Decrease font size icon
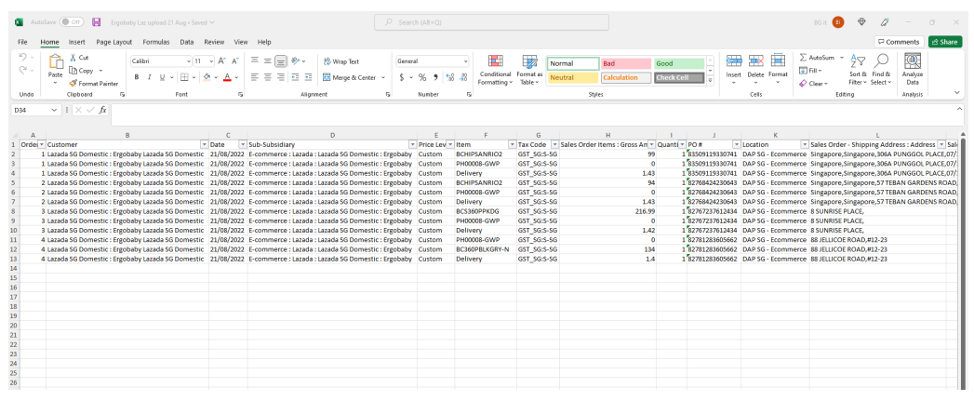The height and width of the screenshot is (401, 974). (234, 60)
